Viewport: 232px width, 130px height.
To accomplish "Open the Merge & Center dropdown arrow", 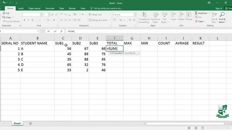I will click(x=109, y=20).
